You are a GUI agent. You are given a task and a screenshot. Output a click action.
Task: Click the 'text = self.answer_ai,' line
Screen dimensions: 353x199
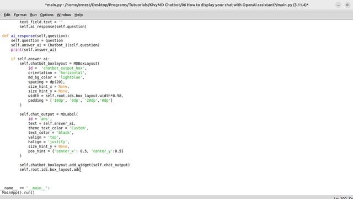coord(52,123)
